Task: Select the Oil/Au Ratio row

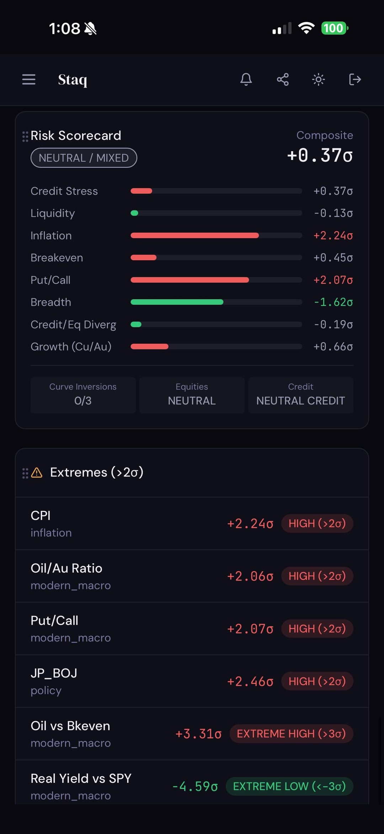Action: point(192,576)
